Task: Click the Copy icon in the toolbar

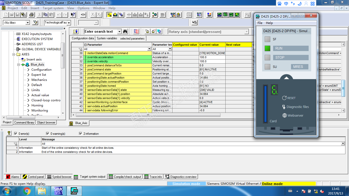Action: (45, 15)
